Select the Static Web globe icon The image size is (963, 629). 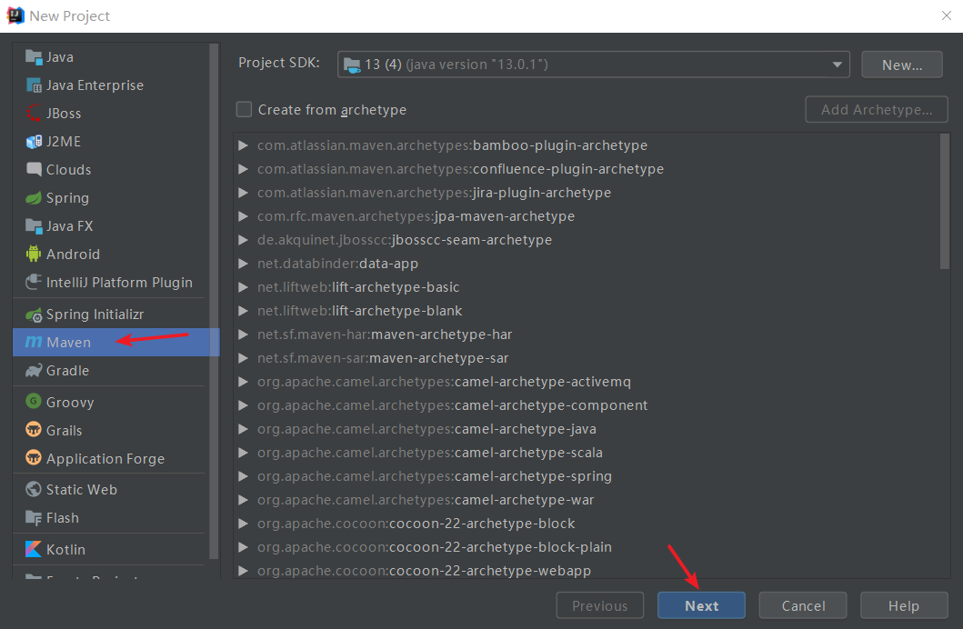33,489
